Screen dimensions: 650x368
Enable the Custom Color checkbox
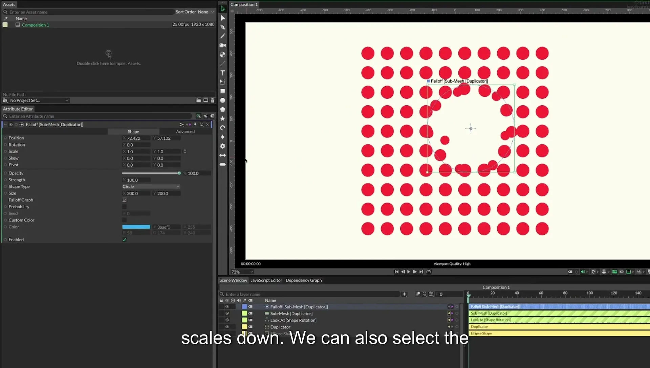click(124, 220)
